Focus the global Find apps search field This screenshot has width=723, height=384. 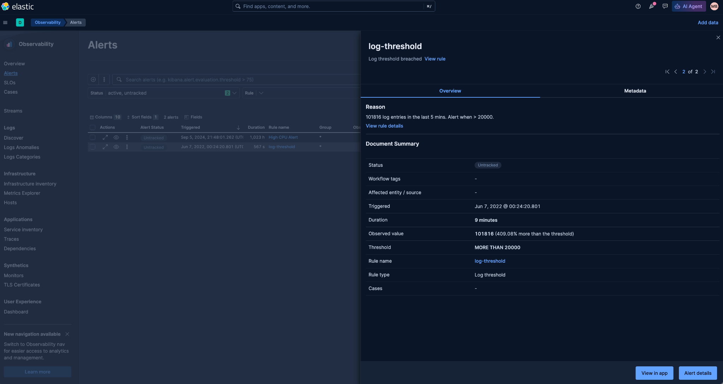pos(334,6)
